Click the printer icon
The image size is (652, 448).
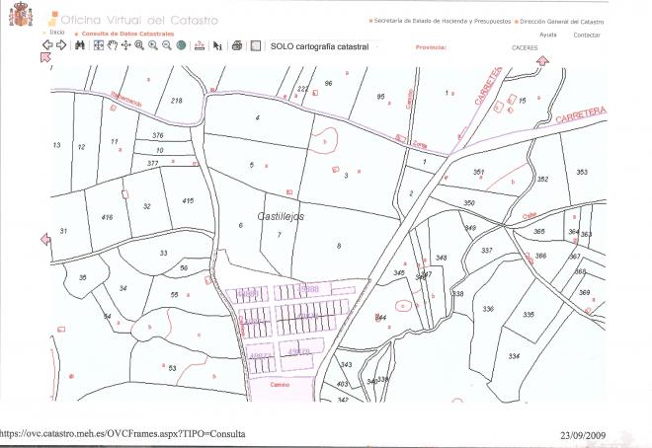click(x=236, y=45)
